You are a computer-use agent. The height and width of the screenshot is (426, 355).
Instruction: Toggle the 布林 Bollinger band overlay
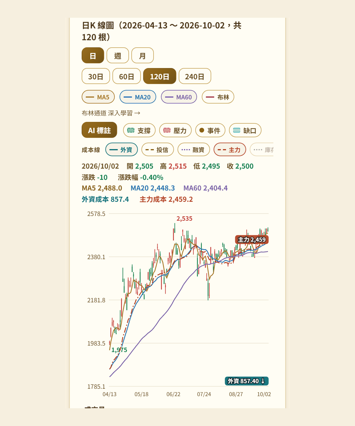[x=218, y=97]
